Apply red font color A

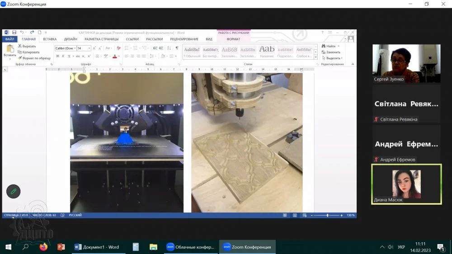click(115, 56)
